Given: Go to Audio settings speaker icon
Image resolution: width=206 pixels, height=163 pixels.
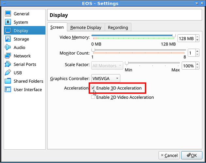Looking at the screenshot, I should coord(8,47).
